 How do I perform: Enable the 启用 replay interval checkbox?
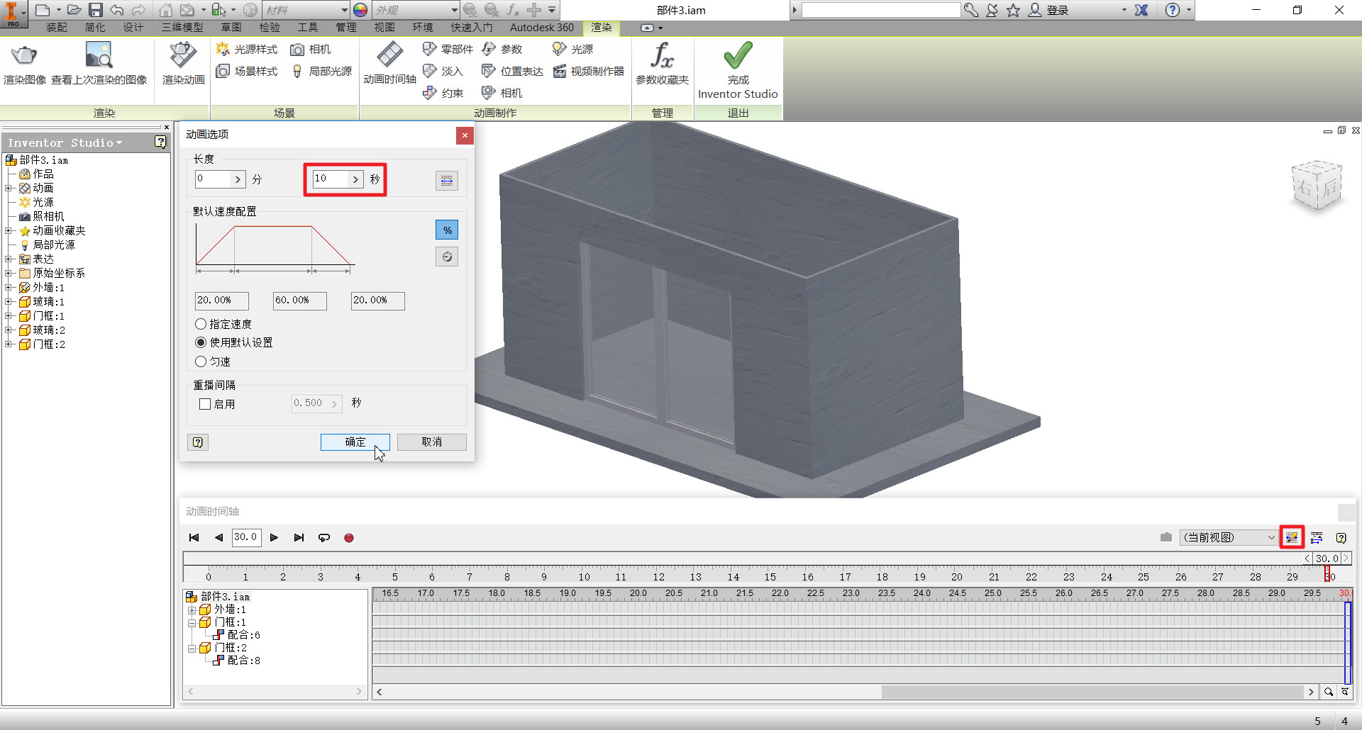(x=205, y=404)
